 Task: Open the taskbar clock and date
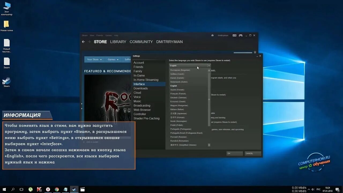327,189
